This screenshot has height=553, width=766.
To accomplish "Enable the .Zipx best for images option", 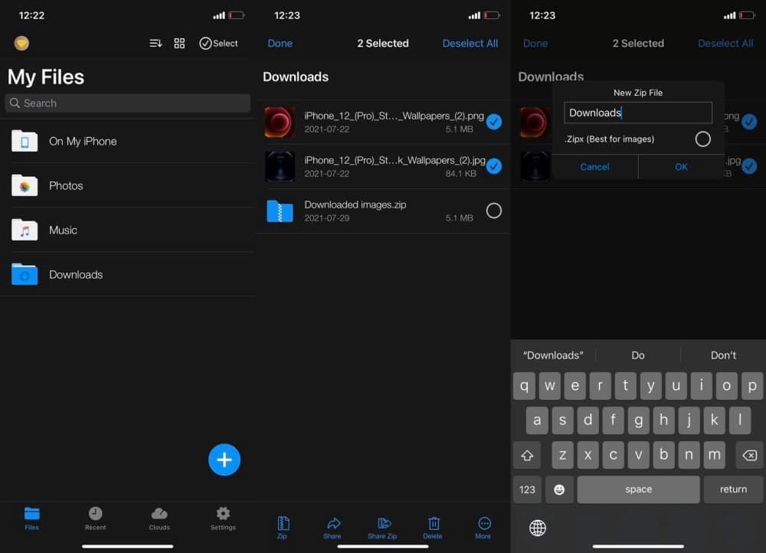I will (x=702, y=139).
